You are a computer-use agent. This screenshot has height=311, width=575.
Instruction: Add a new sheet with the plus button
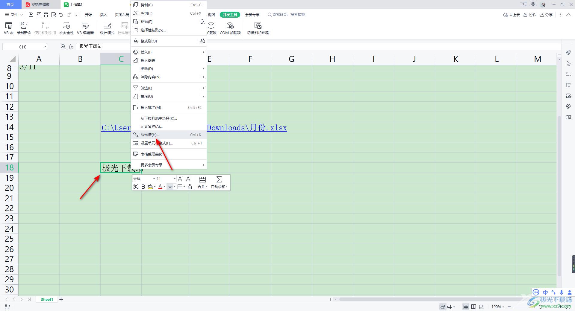[x=61, y=299]
